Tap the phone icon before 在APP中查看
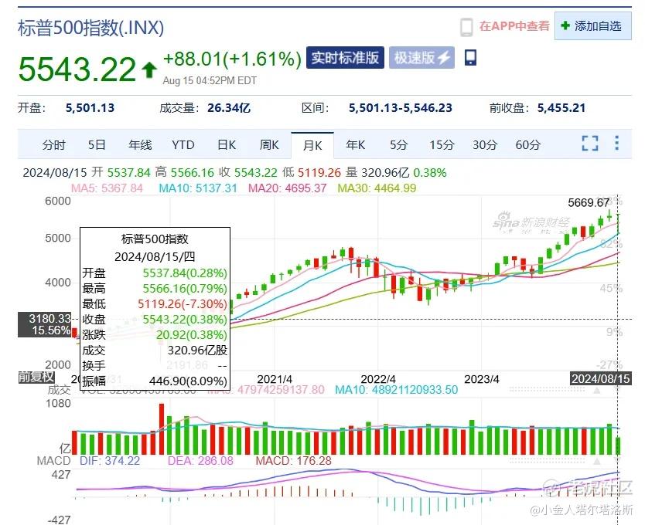The height and width of the screenshot is (525, 645). 466,27
